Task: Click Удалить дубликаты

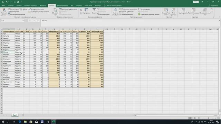Action: (126, 12)
